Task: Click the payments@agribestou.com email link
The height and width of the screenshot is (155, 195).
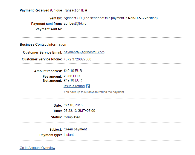Action: coord(84,52)
